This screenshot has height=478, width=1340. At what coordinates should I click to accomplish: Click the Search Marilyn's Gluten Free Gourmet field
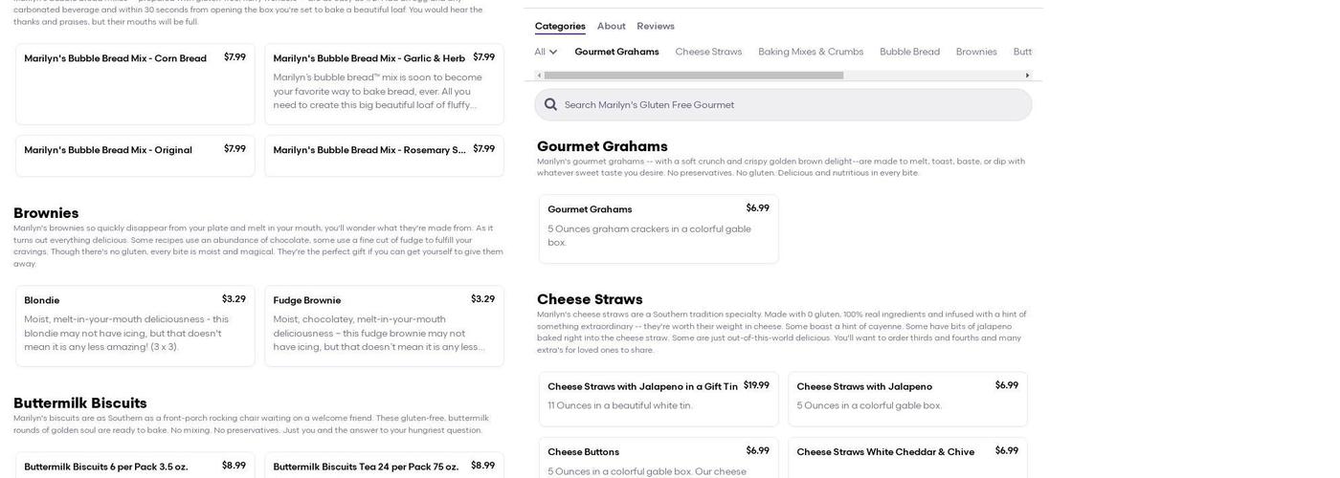coord(783,105)
